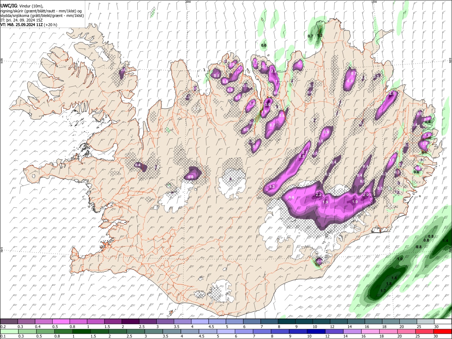Image resolution: width=452 pixels, height=339 pixels.
Task: Click the '1.4' rainfall value offshore in the southeast
Action: click(x=445, y=240)
